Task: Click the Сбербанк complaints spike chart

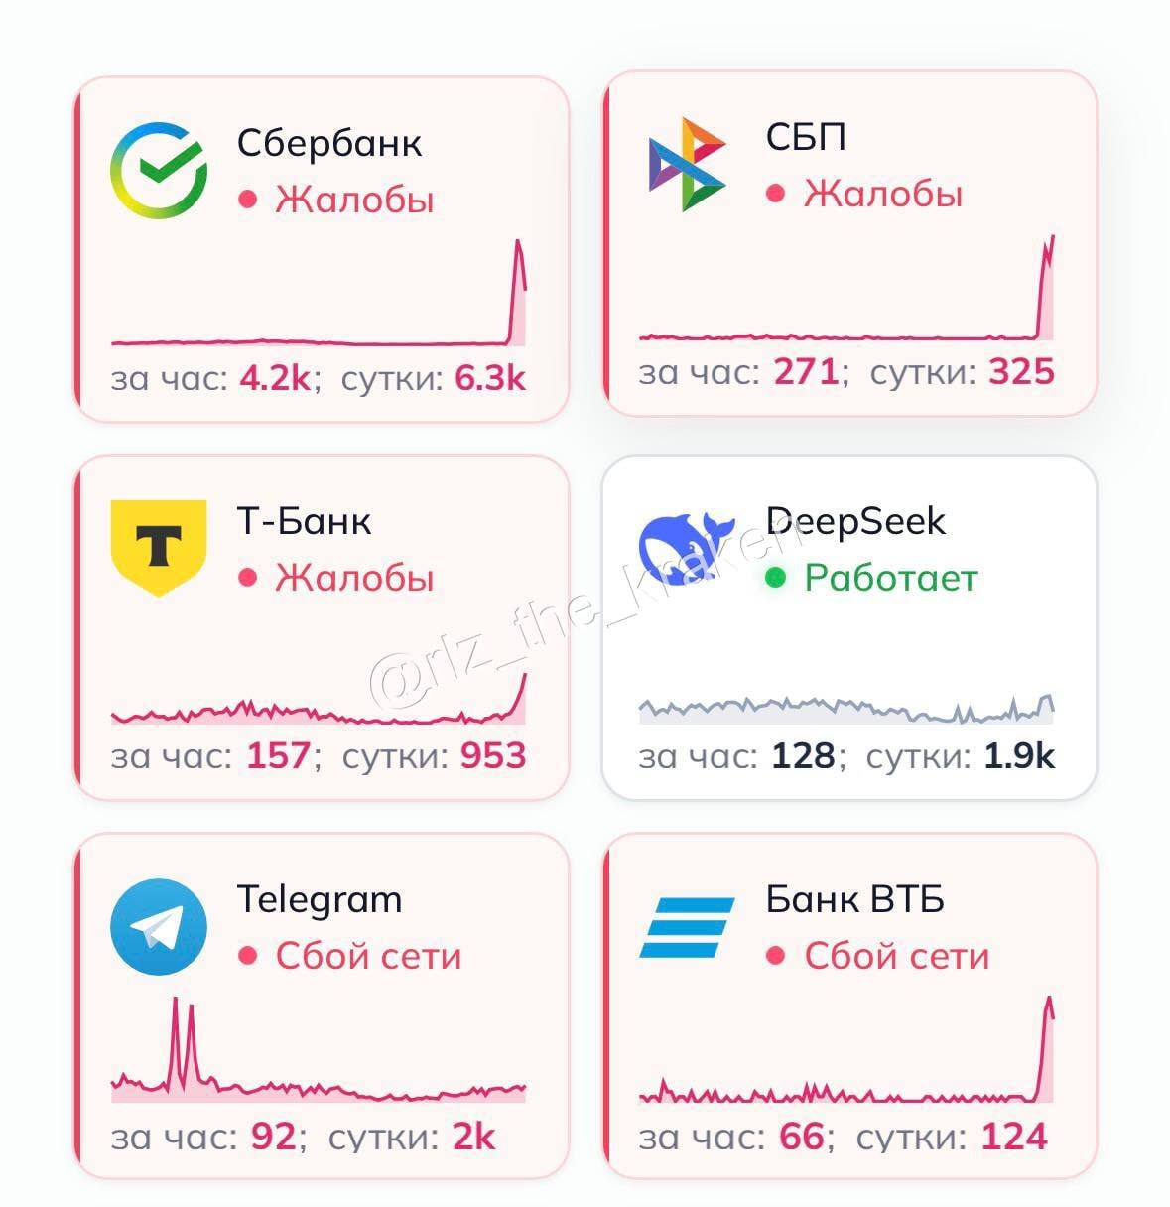Action: coord(318,298)
